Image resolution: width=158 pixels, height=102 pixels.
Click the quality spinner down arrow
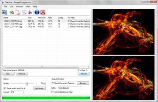(45, 84)
